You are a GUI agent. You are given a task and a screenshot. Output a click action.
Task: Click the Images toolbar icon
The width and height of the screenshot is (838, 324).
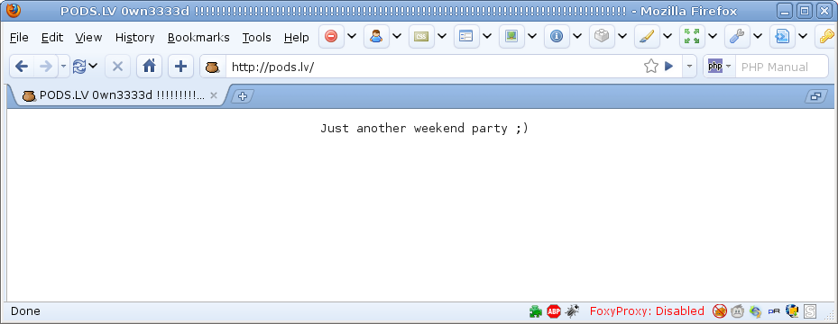511,36
